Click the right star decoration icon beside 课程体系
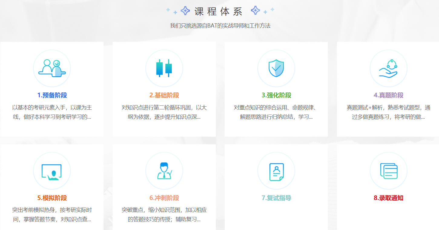The image size is (439, 230). [262, 11]
